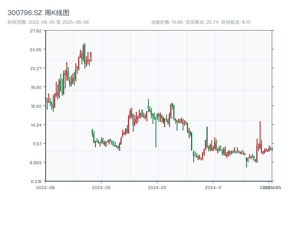
Task: Click the 19.60 y-axis price label
Action: coord(36,87)
